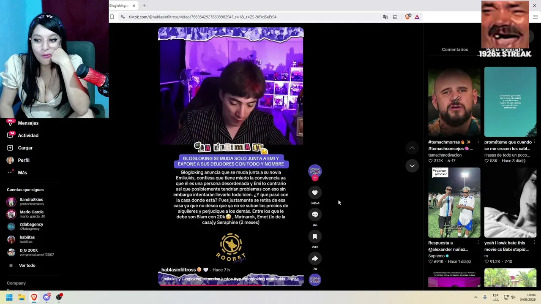The width and height of the screenshot is (541, 304).
Task: Open OBS Studio from the taskbar
Action: coord(59,297)
